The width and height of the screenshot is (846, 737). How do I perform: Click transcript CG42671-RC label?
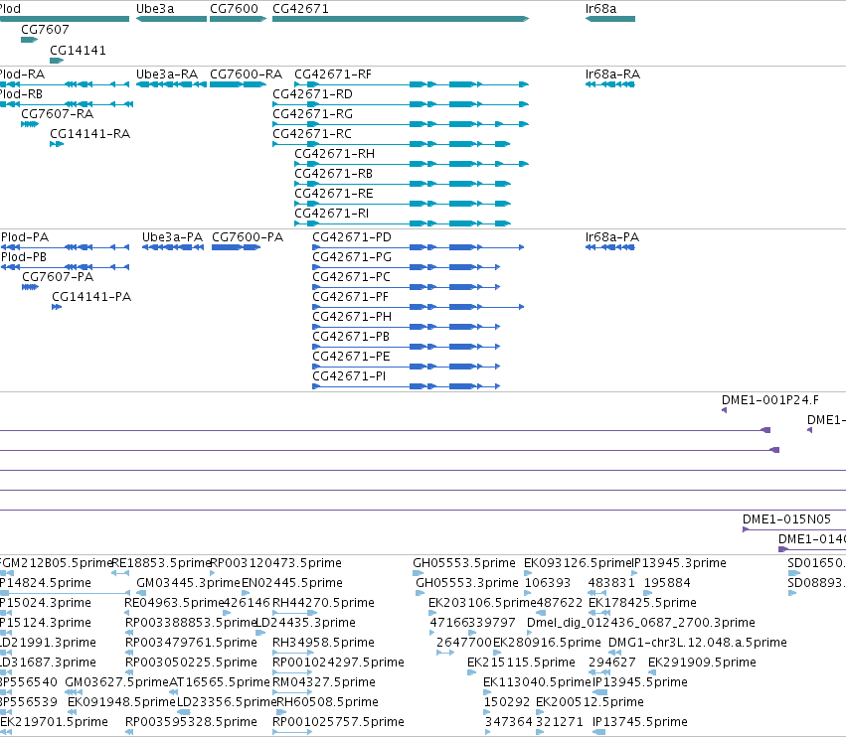pos(312,134)
